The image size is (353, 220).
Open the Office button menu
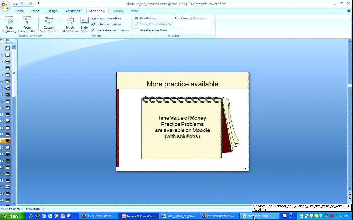click(6, 5)
